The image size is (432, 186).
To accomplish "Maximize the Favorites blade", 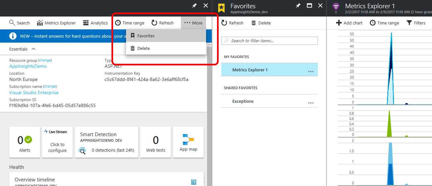I will click(309, 6).
